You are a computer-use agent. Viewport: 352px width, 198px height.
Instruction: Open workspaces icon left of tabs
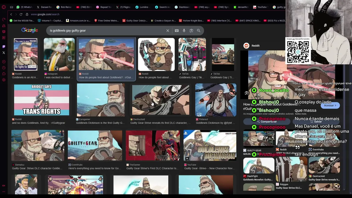click(11, 7)
